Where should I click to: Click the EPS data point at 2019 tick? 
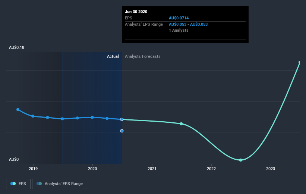pos(33,116)
